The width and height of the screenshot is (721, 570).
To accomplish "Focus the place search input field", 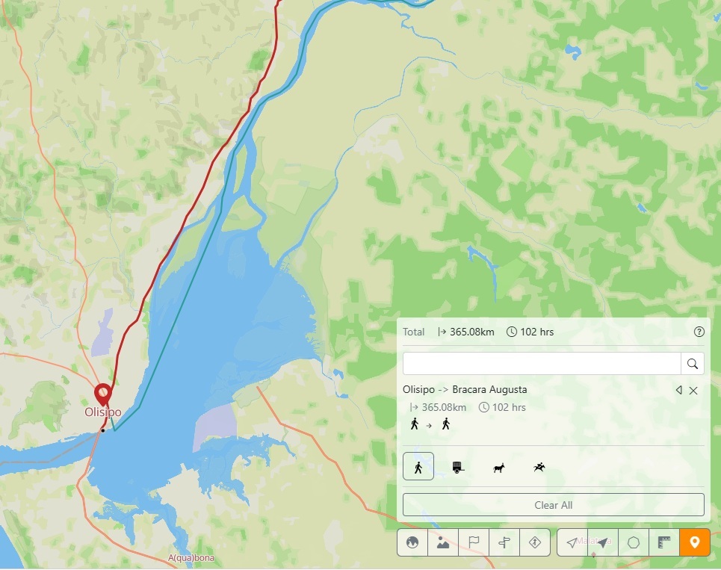I will click(x=542, y=364).
